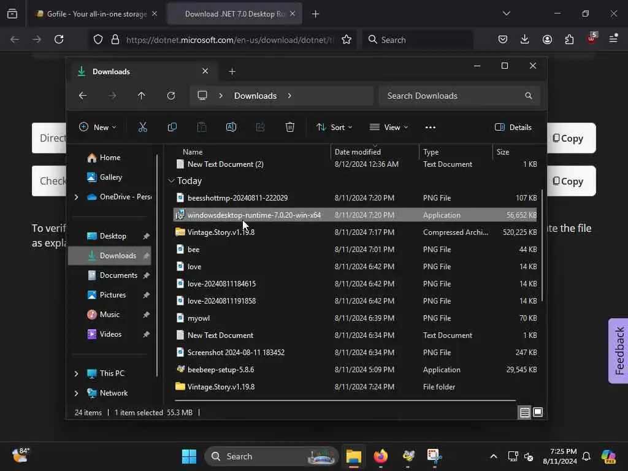The width and height of the screenshot is (628, 471).
Task: Select the Download .NET 7.0 Desktop Runtime tab
Action: pos(234,14)
